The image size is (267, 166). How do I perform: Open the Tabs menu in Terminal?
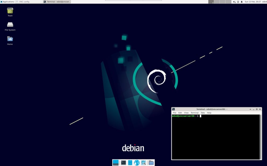203,113
